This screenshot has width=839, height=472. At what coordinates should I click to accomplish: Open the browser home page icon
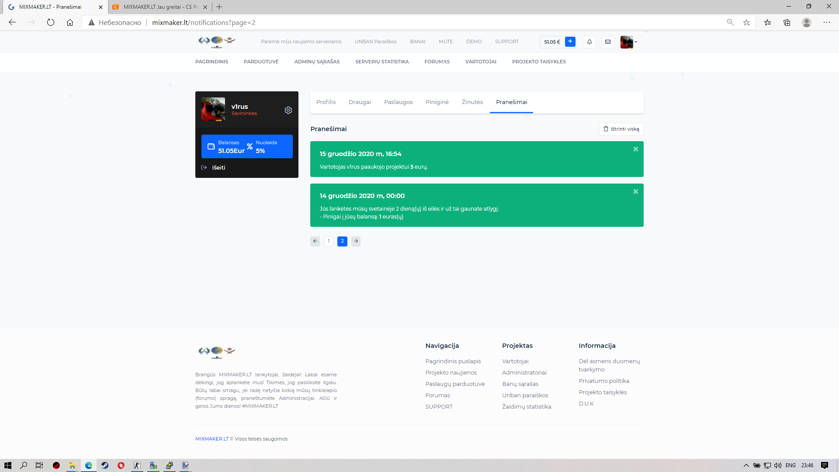70,22
